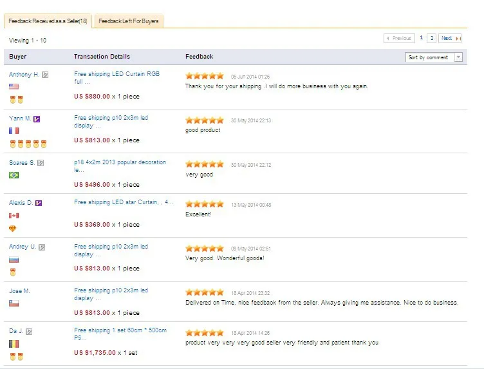
Task: Open buyer profile Alexis D.
Action: click(x=21, y=203)
